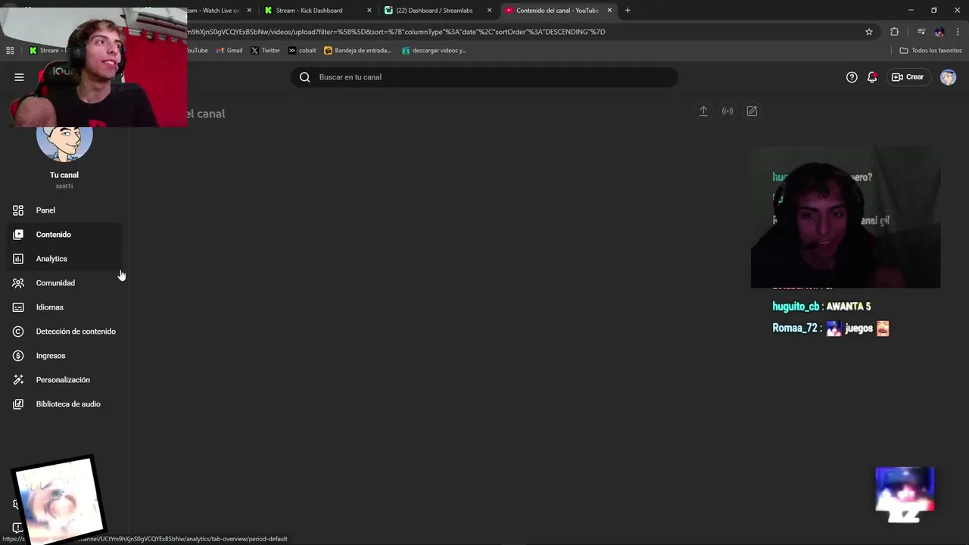The height and width of the screenshot is (545, 969).
Task: Click the Panel label in the sidebar
Action: pos(45,210)
